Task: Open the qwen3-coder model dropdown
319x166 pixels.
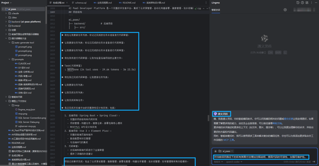Action: click(x=234, y=162)
